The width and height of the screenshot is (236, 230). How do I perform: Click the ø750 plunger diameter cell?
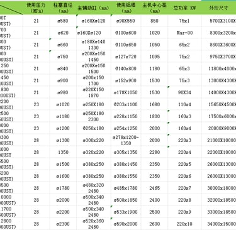(x=63, y=57)
